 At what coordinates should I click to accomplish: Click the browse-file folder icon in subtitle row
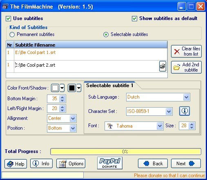tap(162, 66)
